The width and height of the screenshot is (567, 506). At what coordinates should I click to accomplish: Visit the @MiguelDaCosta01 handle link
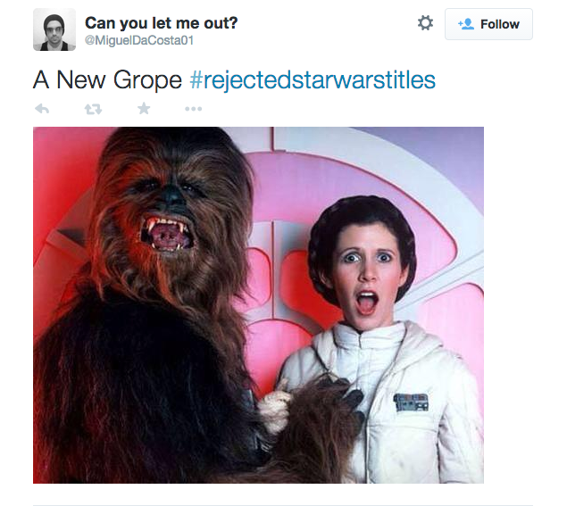tap(139, 40)
